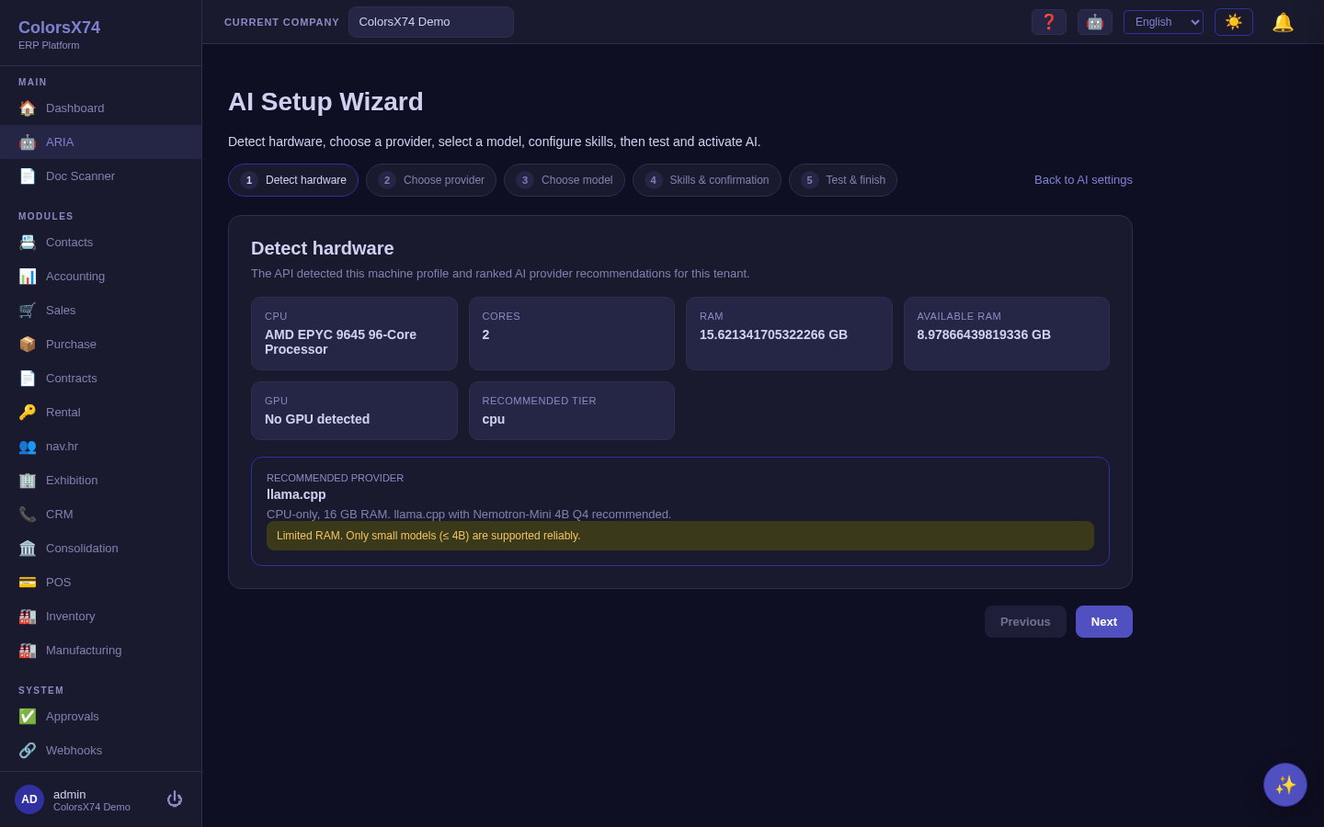Open the sparkle AI floating button

point(1285,785)
